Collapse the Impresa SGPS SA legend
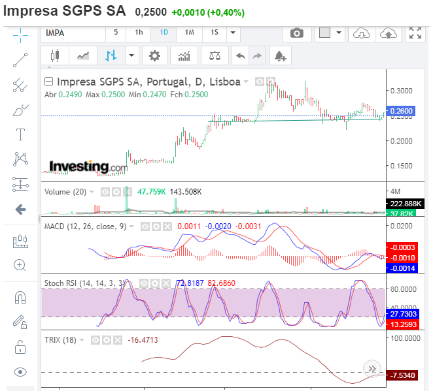Screen dimensions: 433x391 [x=49, y=82]
